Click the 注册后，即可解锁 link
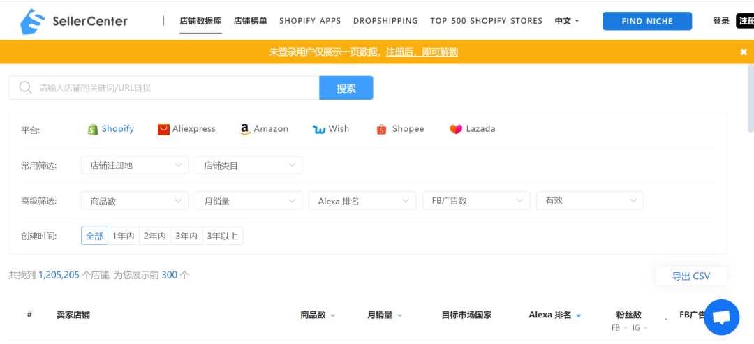Image resolution: width=754 pixels, height=344 pixels. click(422, 52)
